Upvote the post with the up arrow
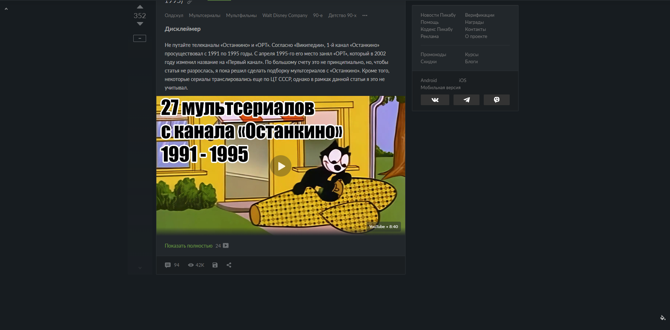 [140, 7]
